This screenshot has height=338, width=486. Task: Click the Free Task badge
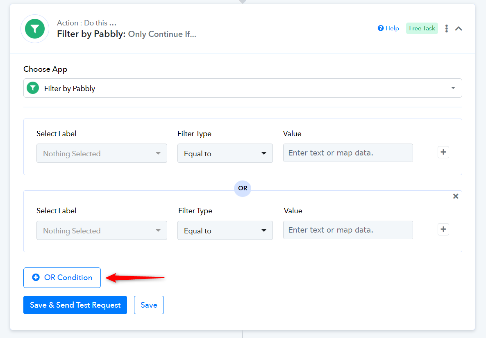tap(422, 28)
